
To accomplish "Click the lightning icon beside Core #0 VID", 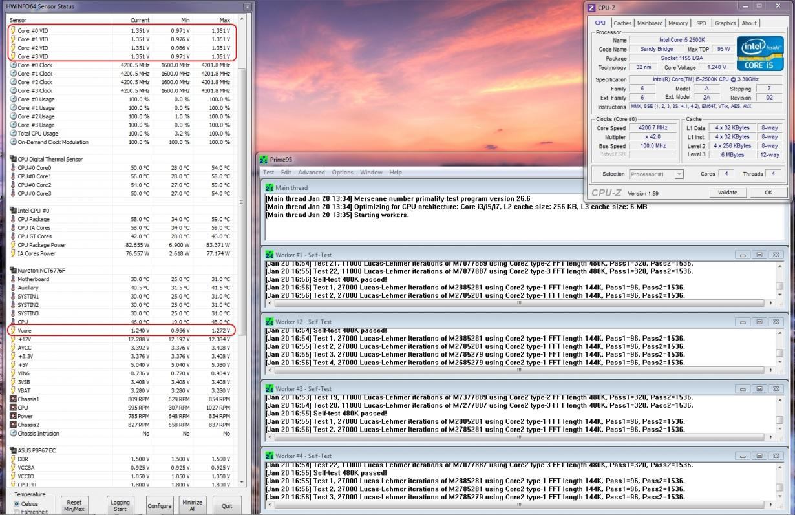I will (x=13, y=30).
